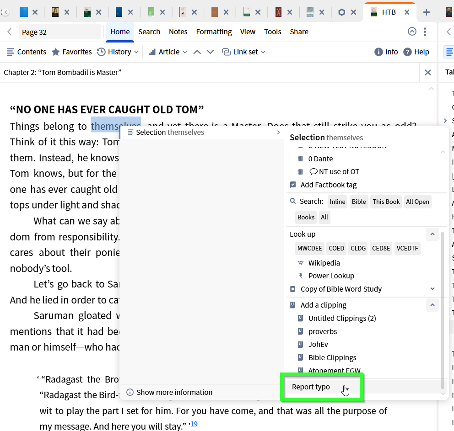The height and width of the screenshot is (431, 454).
Task: Go back with the left arrow beside Page 32
Action: (9, 32)
